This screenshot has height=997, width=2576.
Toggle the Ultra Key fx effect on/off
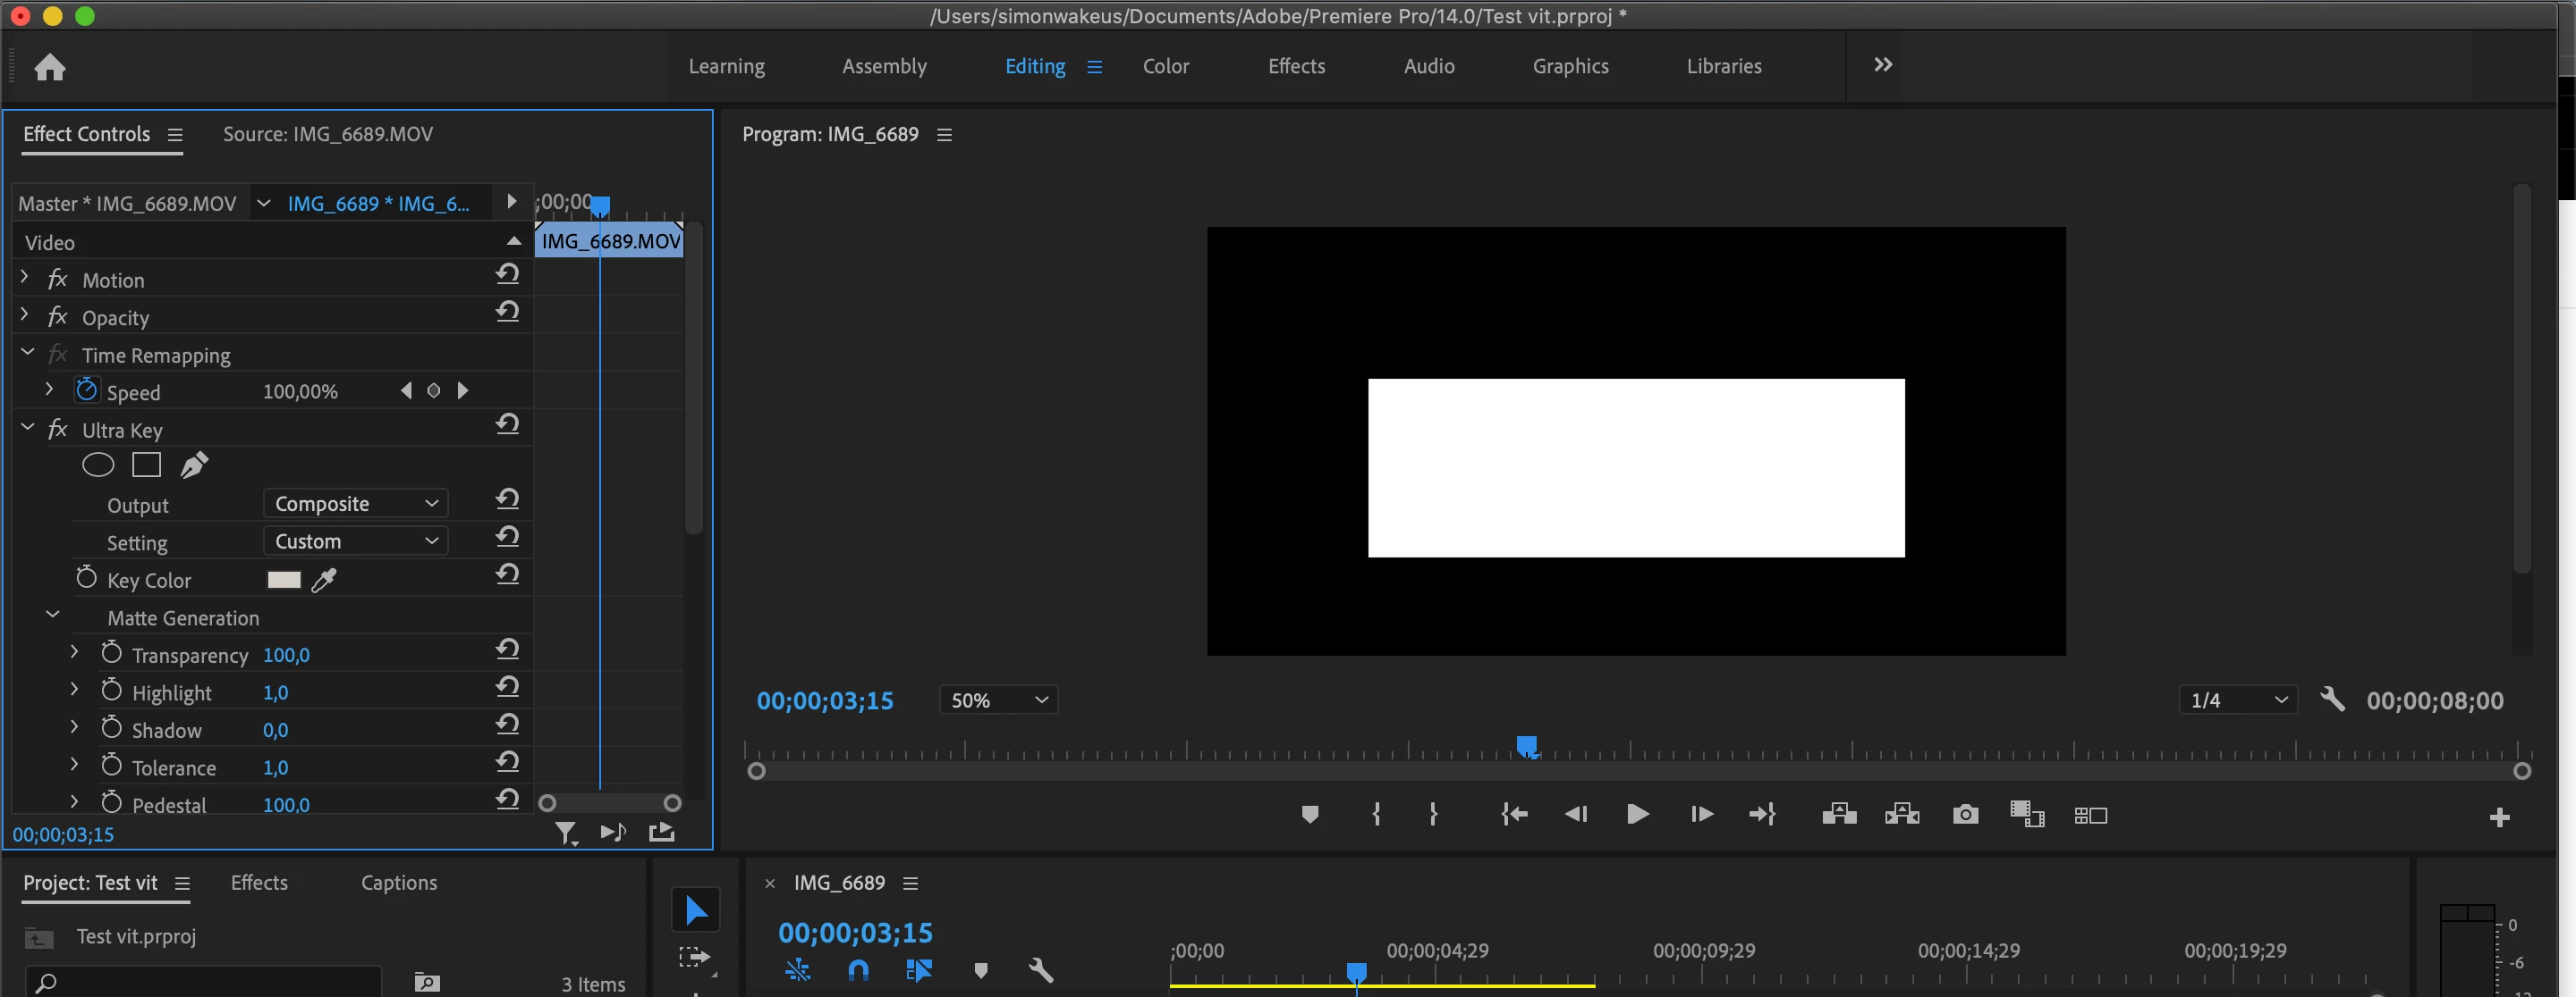tap(58, 430)
